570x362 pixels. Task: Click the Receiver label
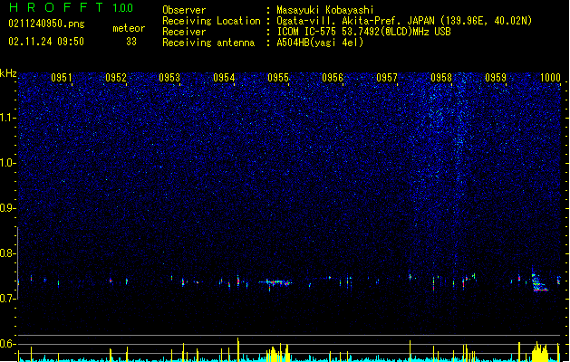point(184,32)
